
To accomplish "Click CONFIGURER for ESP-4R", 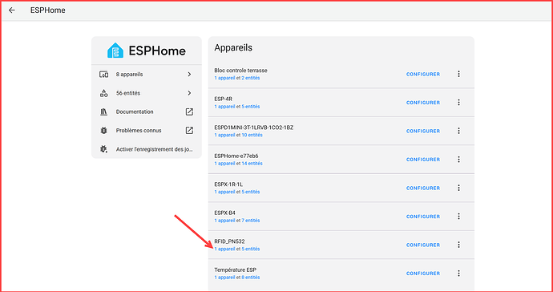I will point(423,103).
